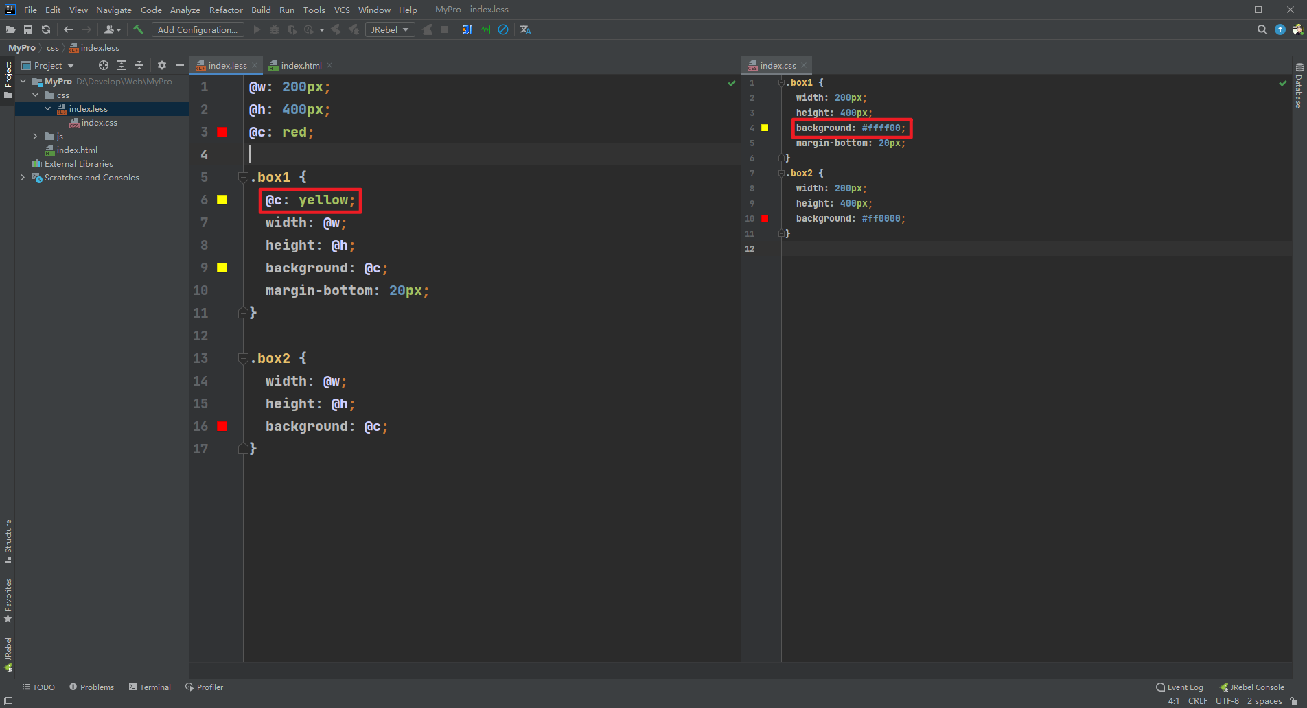The width and height of the screenshot is (1307, 708).
Task: Fold the .box1 block in index.less
Action: [x=243, y=177]
